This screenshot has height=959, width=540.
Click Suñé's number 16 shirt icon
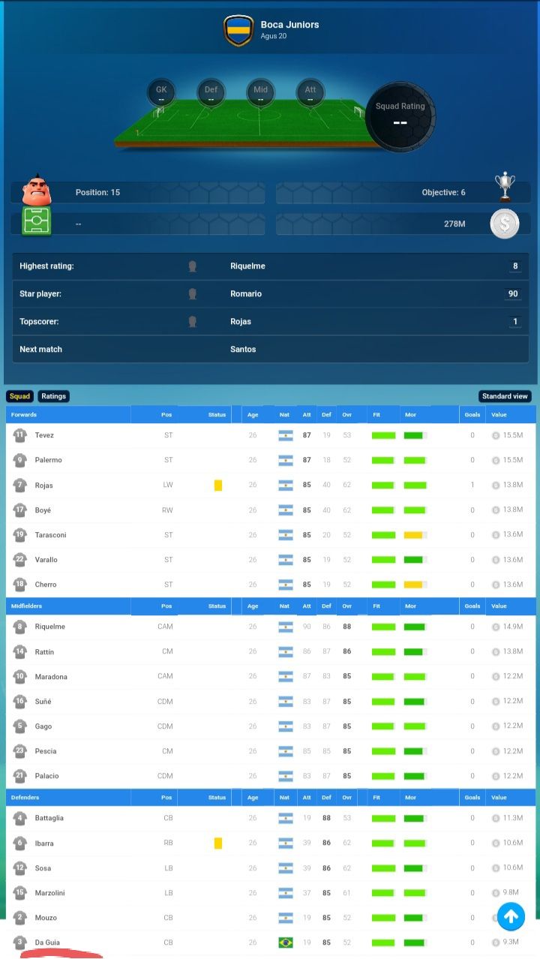pyautogui.click(x=19, y=701)
